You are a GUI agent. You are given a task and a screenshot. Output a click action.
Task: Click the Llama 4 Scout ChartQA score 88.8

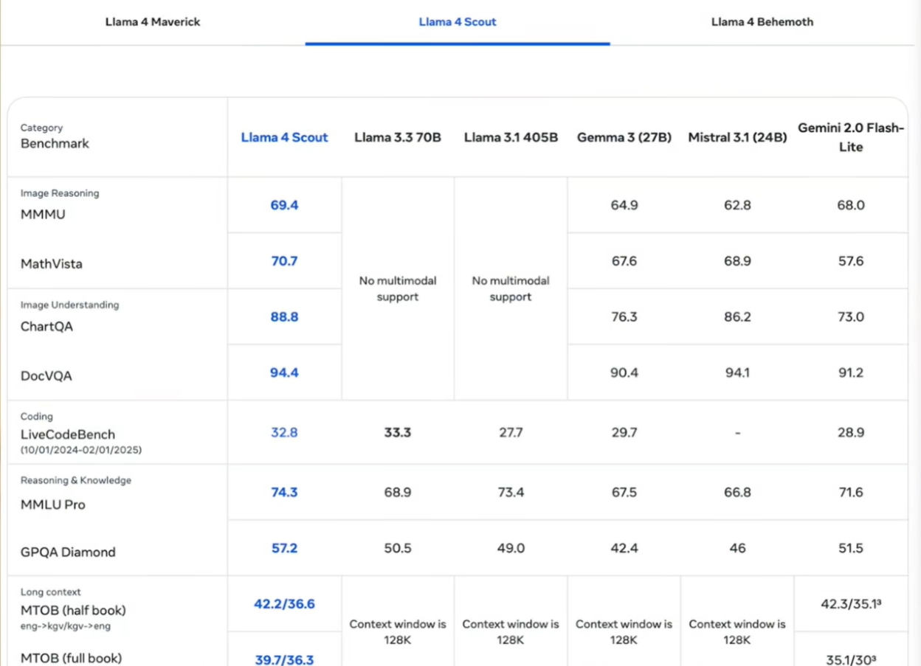[284, 317]
